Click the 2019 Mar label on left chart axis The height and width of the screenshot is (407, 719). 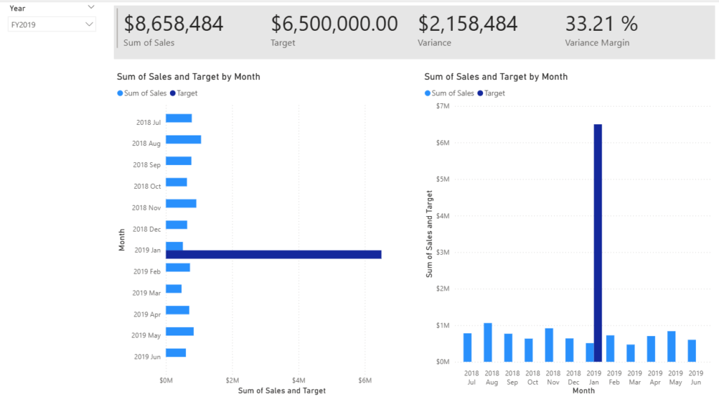click(x=147, y=293)
